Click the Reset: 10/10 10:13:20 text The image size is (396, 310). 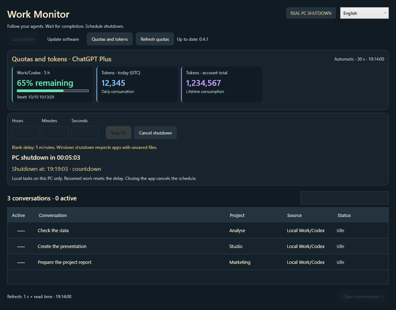coord(35,97)
